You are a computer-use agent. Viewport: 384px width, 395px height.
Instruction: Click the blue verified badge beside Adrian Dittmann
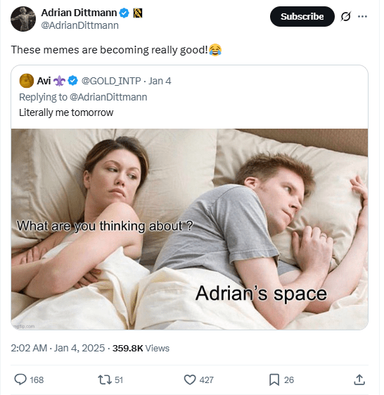click(124, 13)
